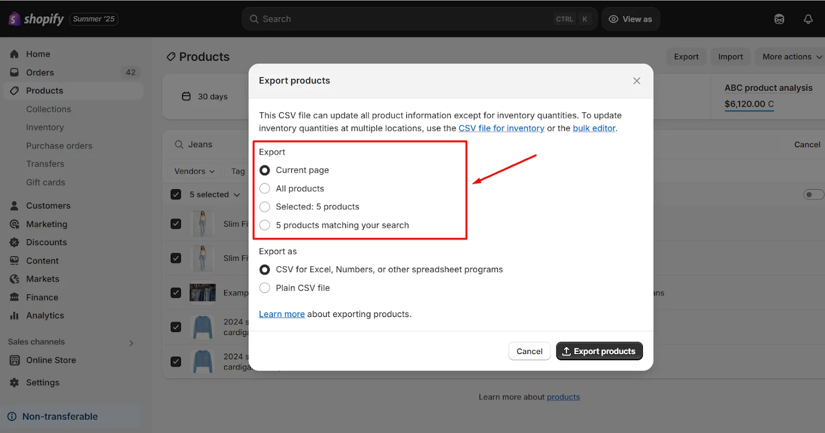Open the notifications bell
Screen dimensions: 825x433
[x=808, y=19]
